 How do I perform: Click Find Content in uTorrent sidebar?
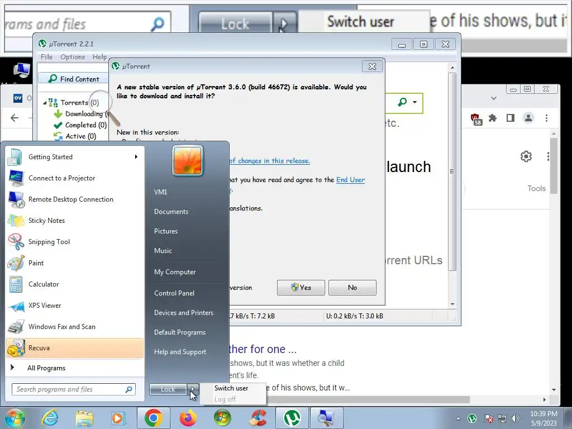[74, 79]
